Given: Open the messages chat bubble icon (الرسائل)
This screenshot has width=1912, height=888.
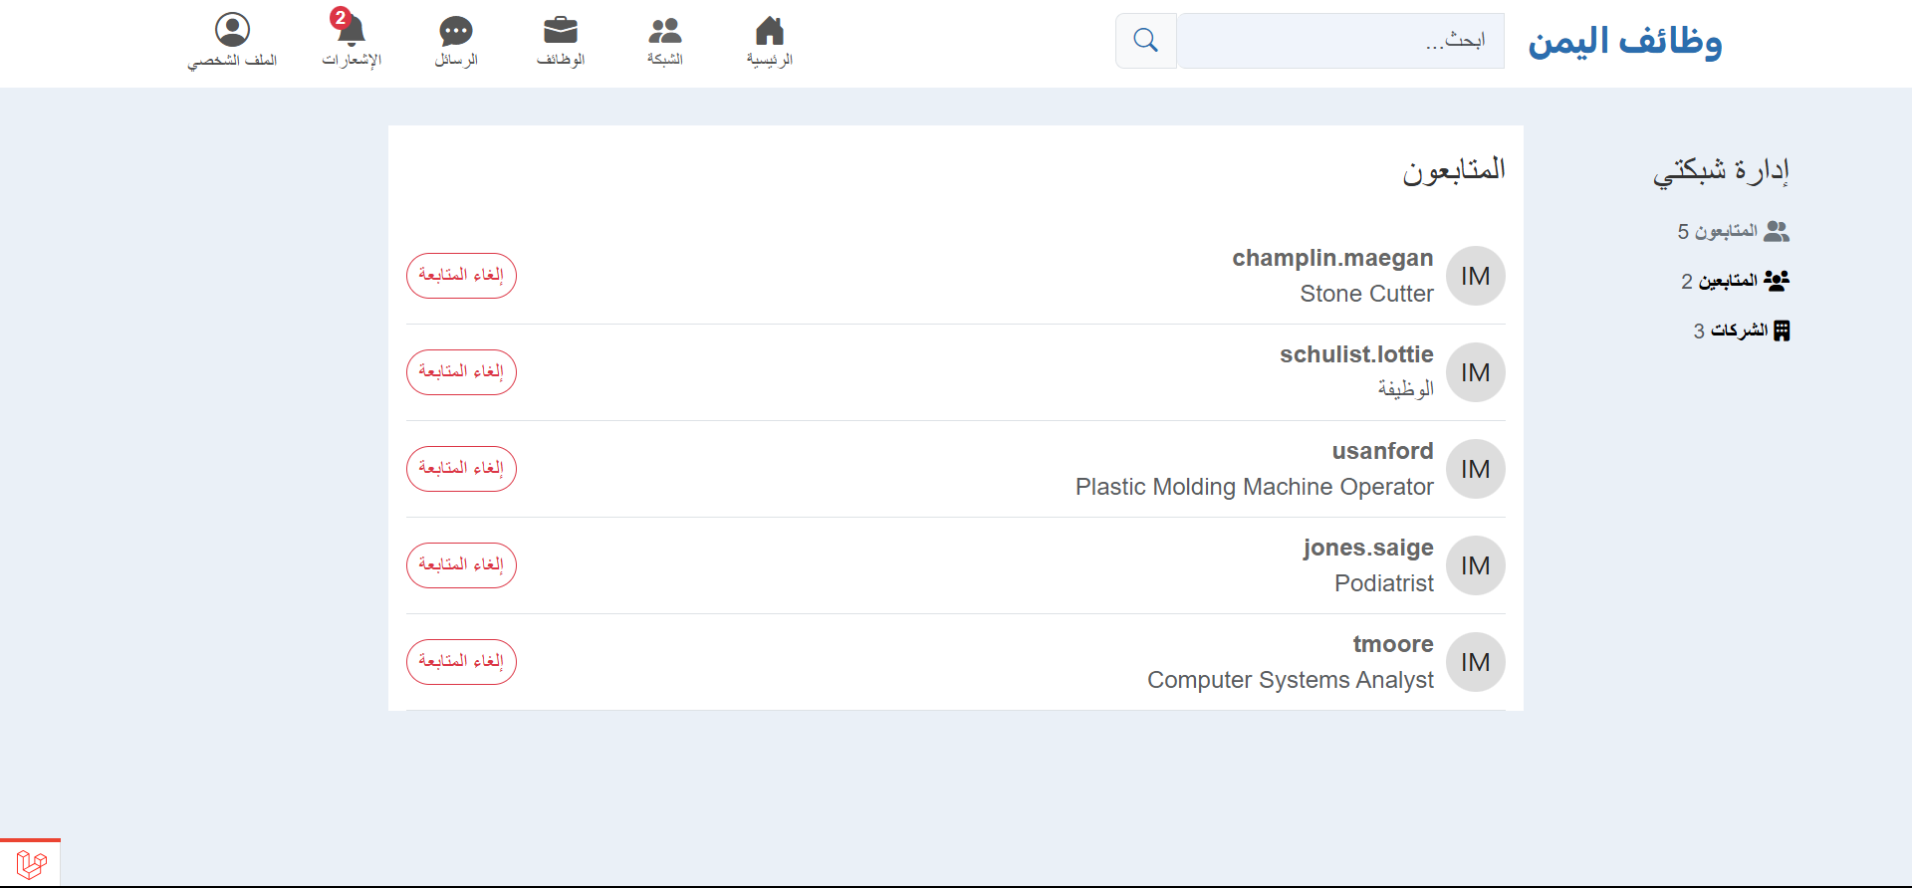Looking at the screenshot, I should click(x=456, y=31).
